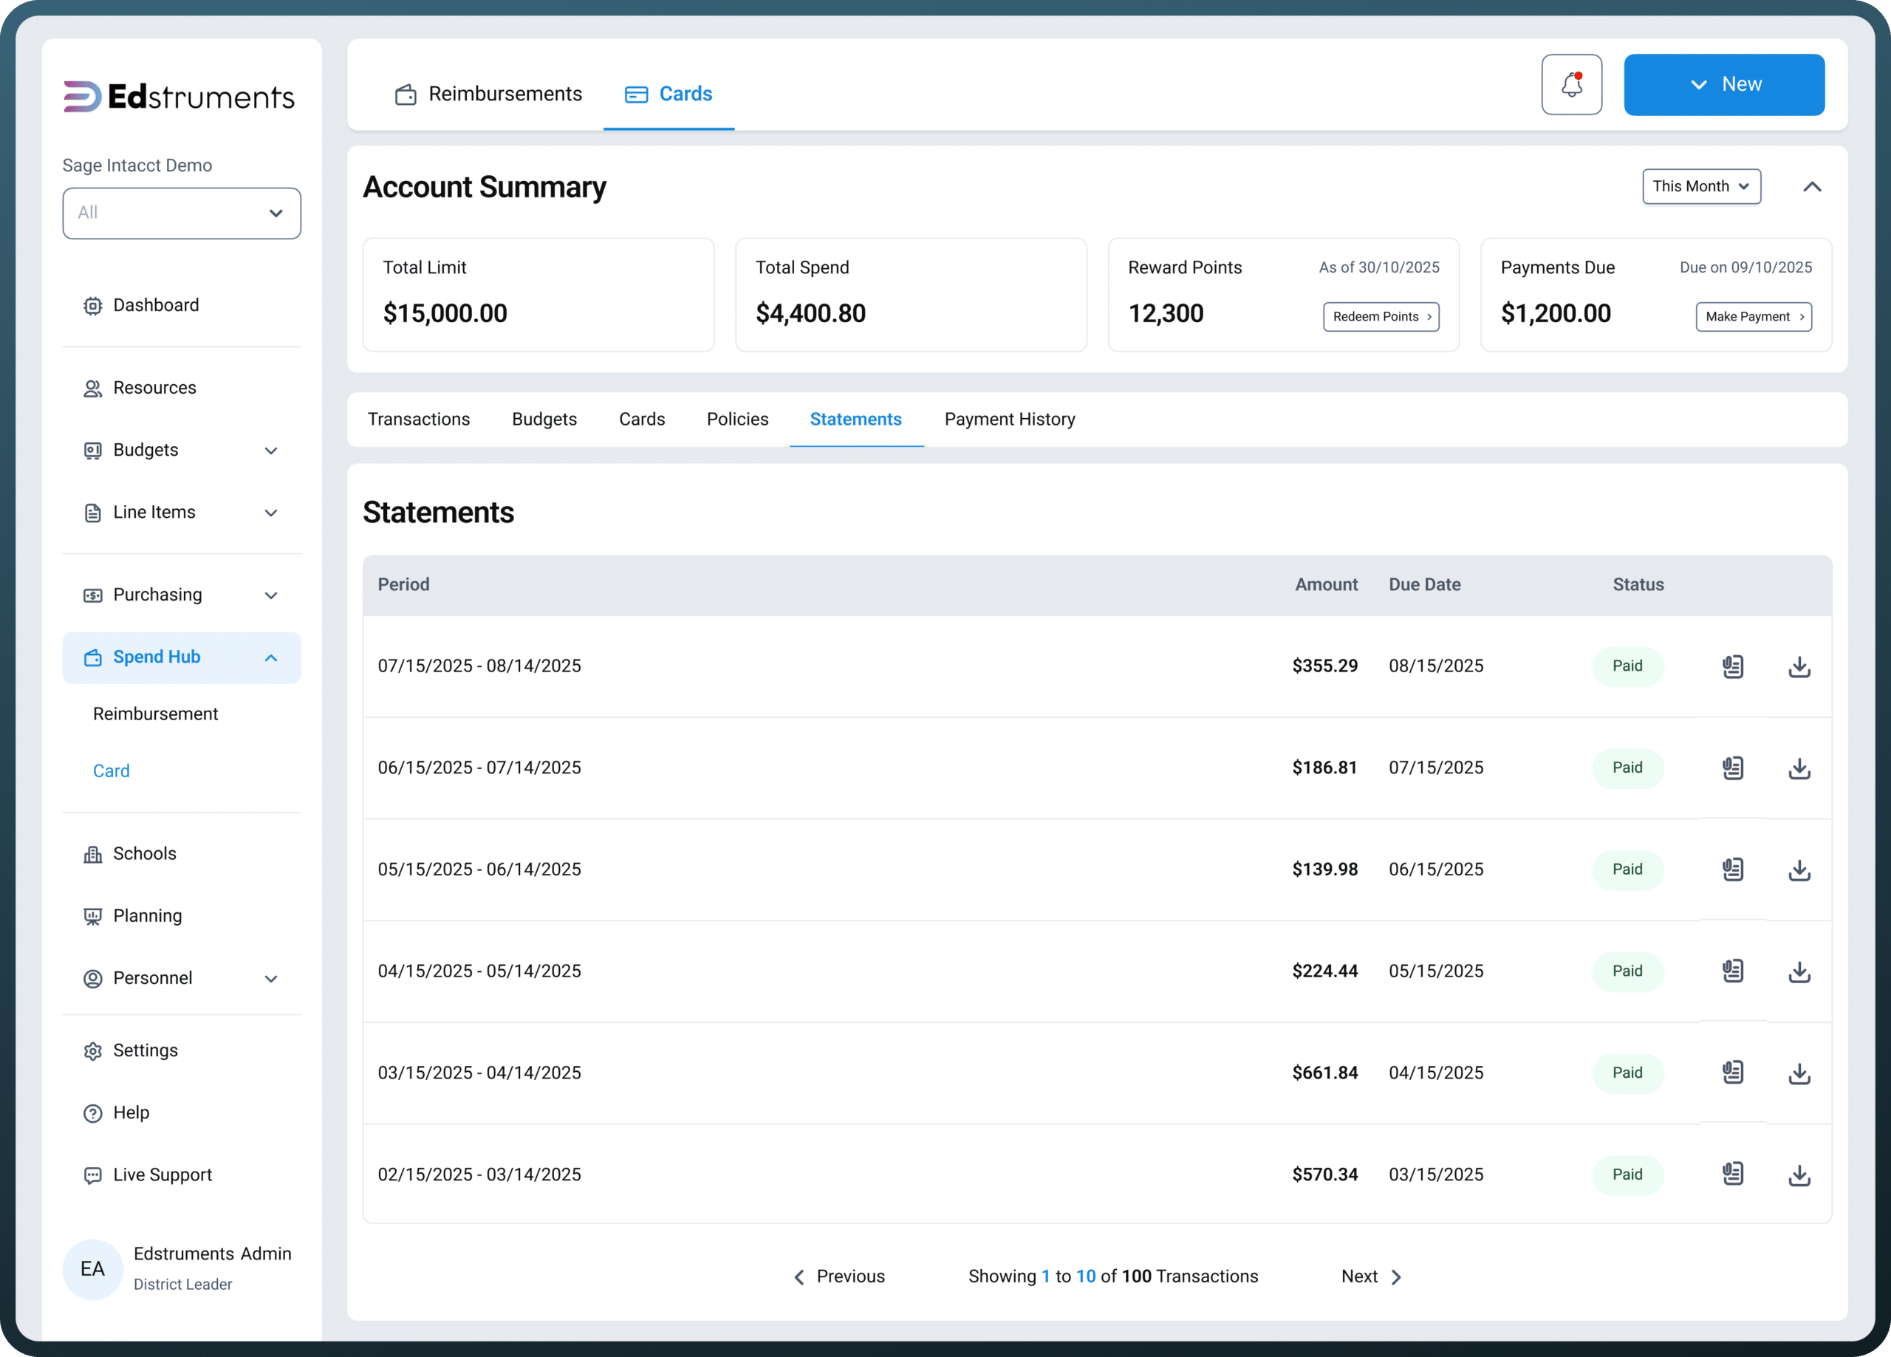Open the All entity selector dropdown
The image size is (1891, 1357).
point(182,213)
